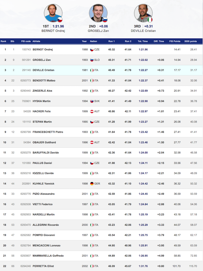Click FIS points 101.70
The image size is (203, 271).
pos(176,266)
